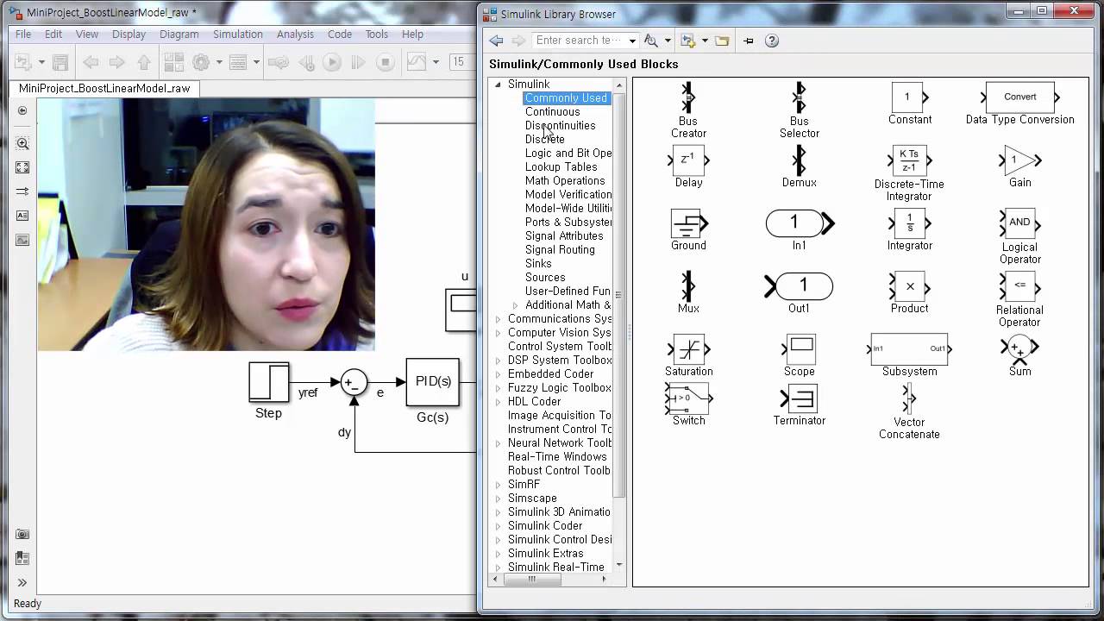Pick the Integrator block
The image size is (1104, 621).
click(909, 223)
